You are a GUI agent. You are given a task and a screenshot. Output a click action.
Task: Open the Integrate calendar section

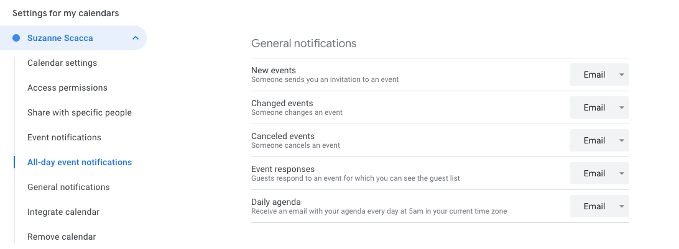click(63, 212)
